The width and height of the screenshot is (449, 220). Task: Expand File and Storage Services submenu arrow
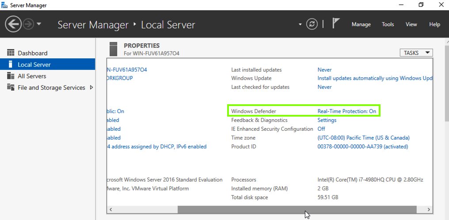point(91,87)
